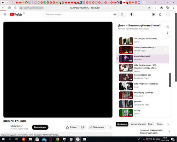Screen dimensions: 177x142
Task: Open Yandex account/ID icon near address bar
Action: coord(9,8)
